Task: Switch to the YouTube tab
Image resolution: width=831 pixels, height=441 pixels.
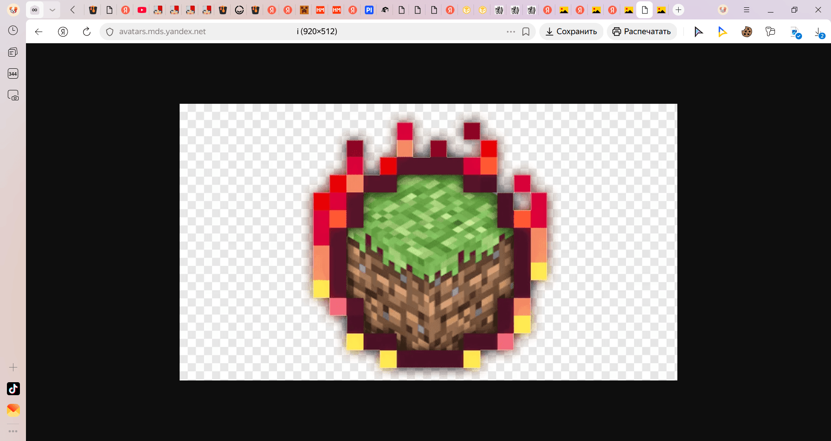Action: pyautogui.click(x=142, y=10)
